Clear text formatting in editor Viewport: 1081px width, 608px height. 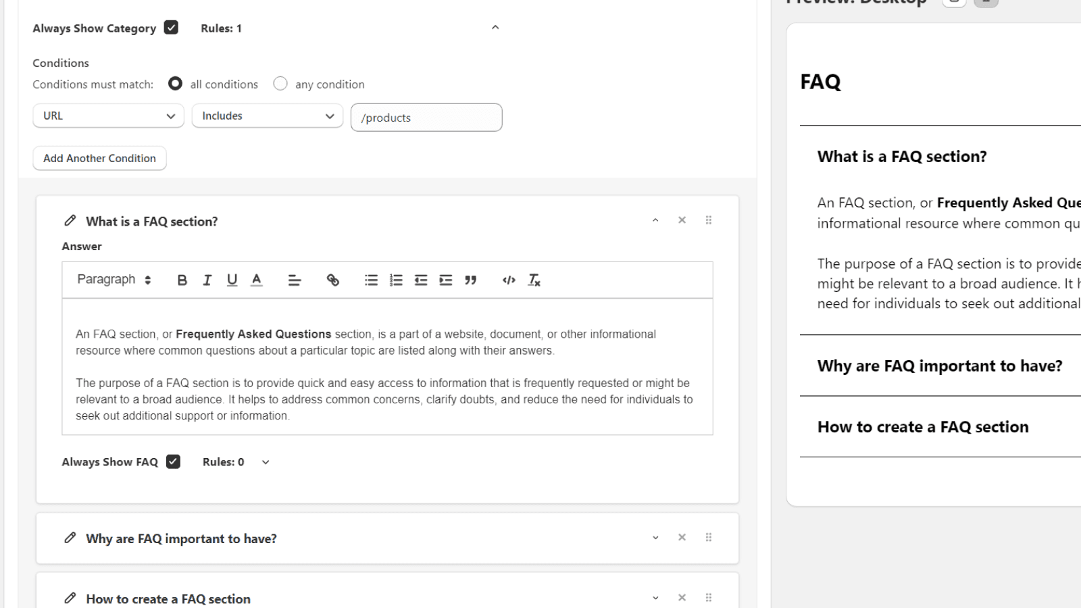tap(534, 280)
